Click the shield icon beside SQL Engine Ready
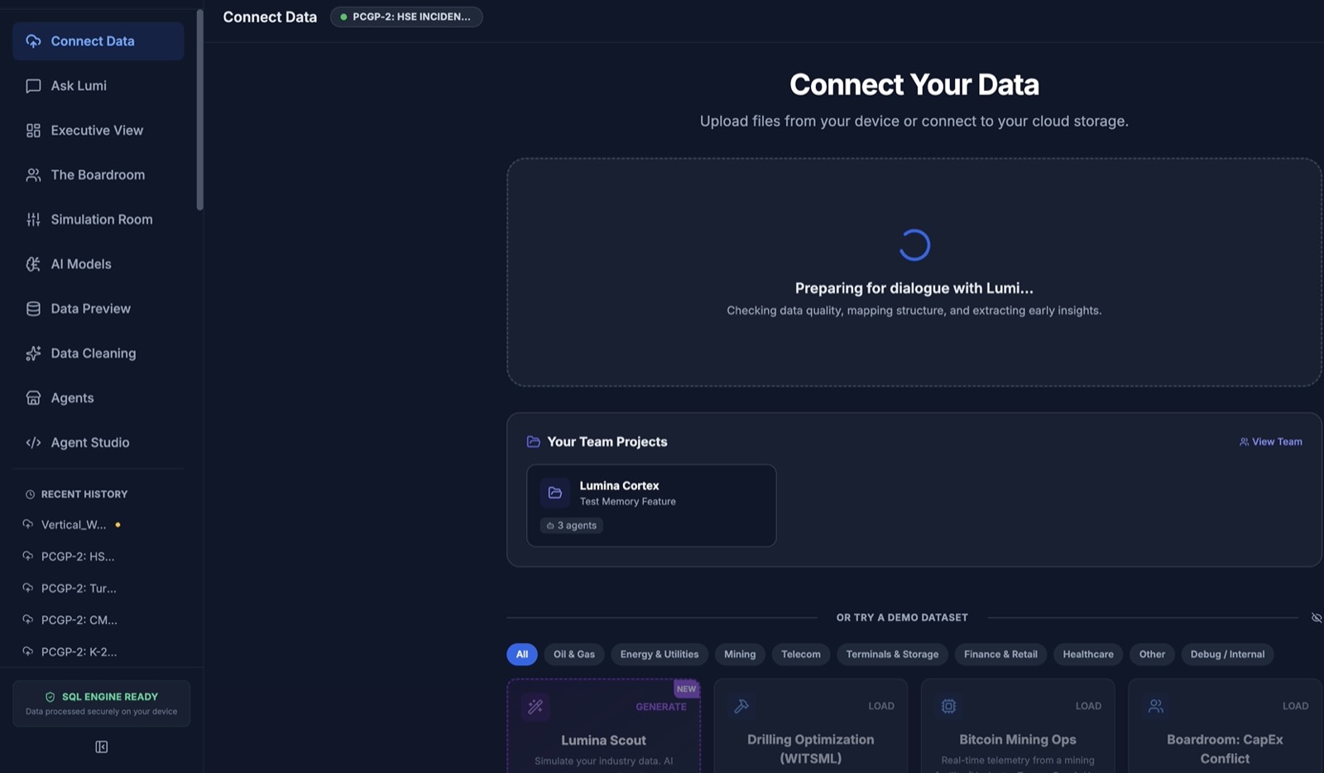Viewport: 1324px width, 773px height. 50,697
